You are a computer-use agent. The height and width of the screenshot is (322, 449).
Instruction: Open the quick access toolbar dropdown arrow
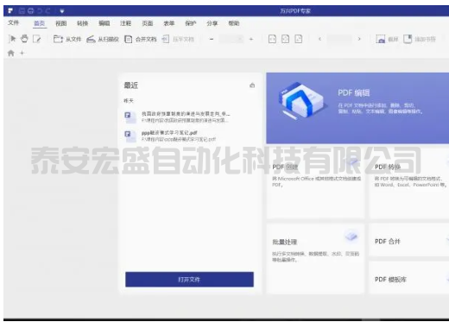pyautogui.click(x=62, y=11)
